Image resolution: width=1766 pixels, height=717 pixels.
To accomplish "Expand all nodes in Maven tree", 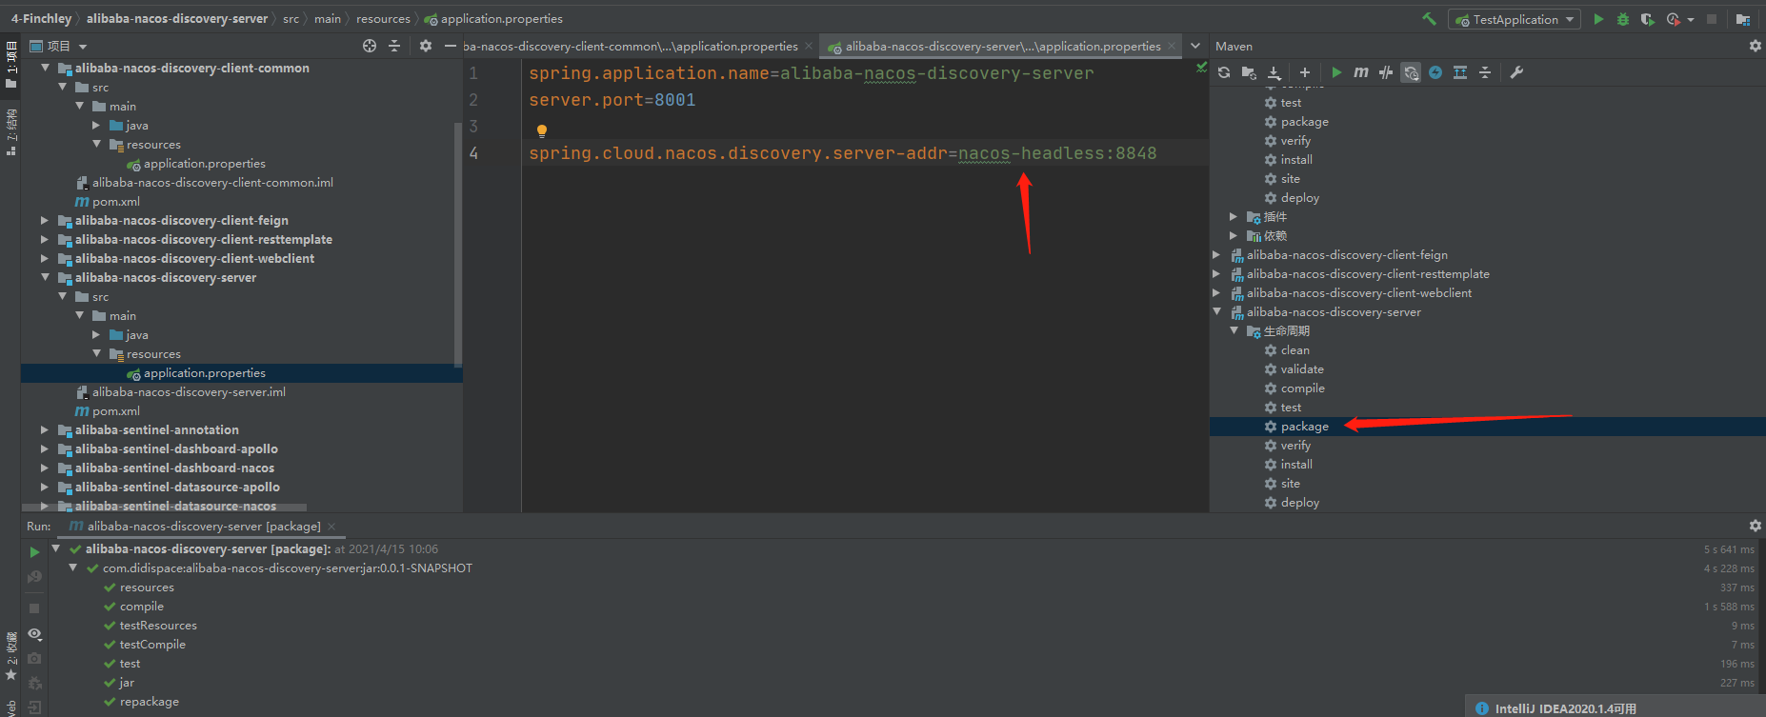I will [x=1460, y=72].
